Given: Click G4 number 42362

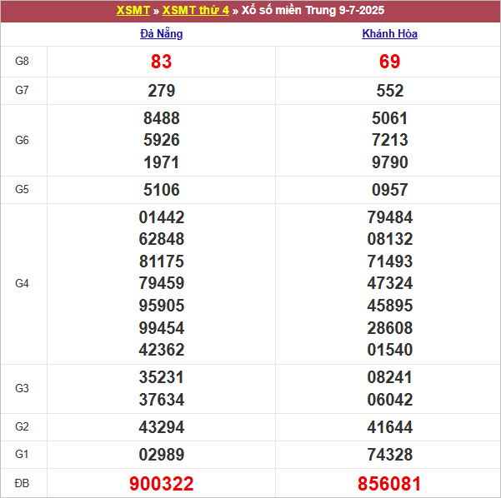Looking at the screenshot, I should (x=162, y=350).
